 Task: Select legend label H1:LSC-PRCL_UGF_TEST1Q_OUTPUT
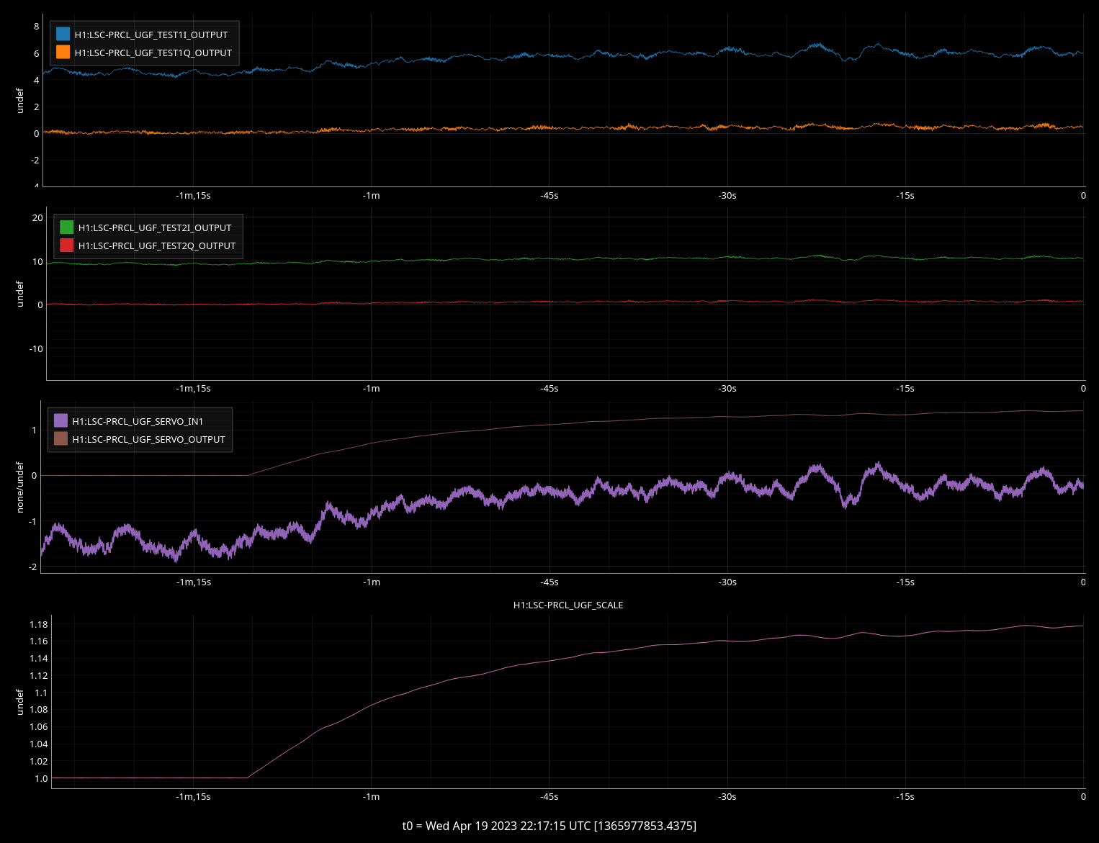pos(153,53)
